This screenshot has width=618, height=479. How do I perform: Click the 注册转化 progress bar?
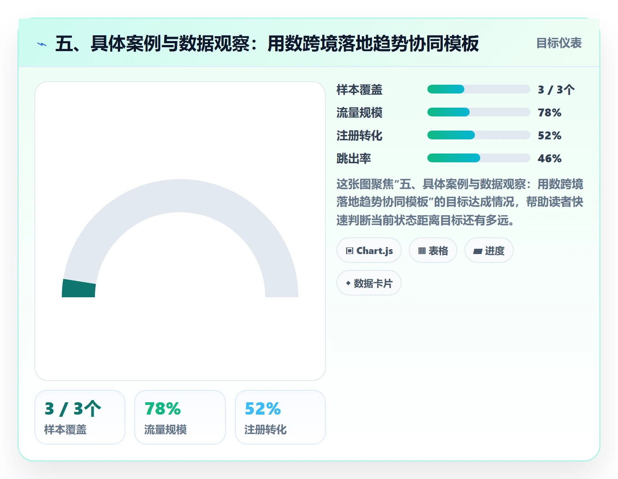pyautogui.click(x=479, y=135)
